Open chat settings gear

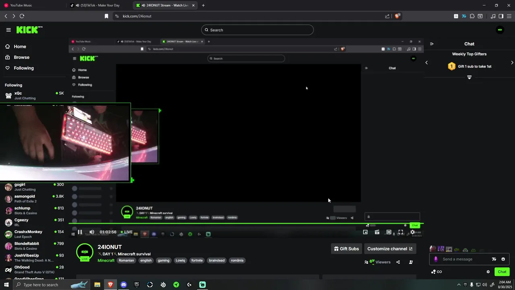tap(488, 272)
